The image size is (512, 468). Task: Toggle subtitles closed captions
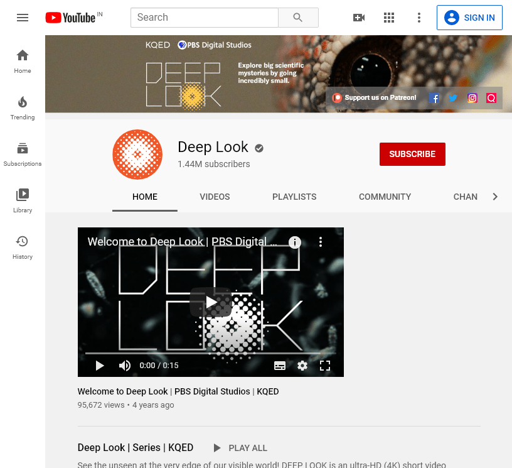pyautogui.click(x=279, y=366)
